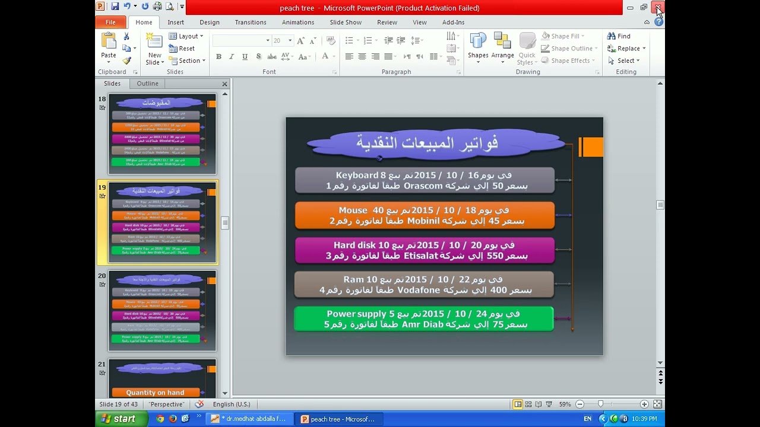Click the Arrange icon in Drawing group
This screenshot has width=760, height=427.
[x=502, y=41]
